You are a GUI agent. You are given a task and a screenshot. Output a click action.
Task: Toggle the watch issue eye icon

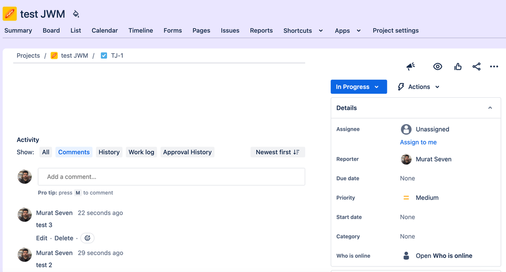pyautogui.click(x=438, y=66)
